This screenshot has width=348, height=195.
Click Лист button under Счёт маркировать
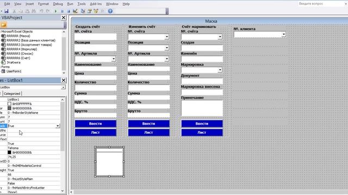202,132
